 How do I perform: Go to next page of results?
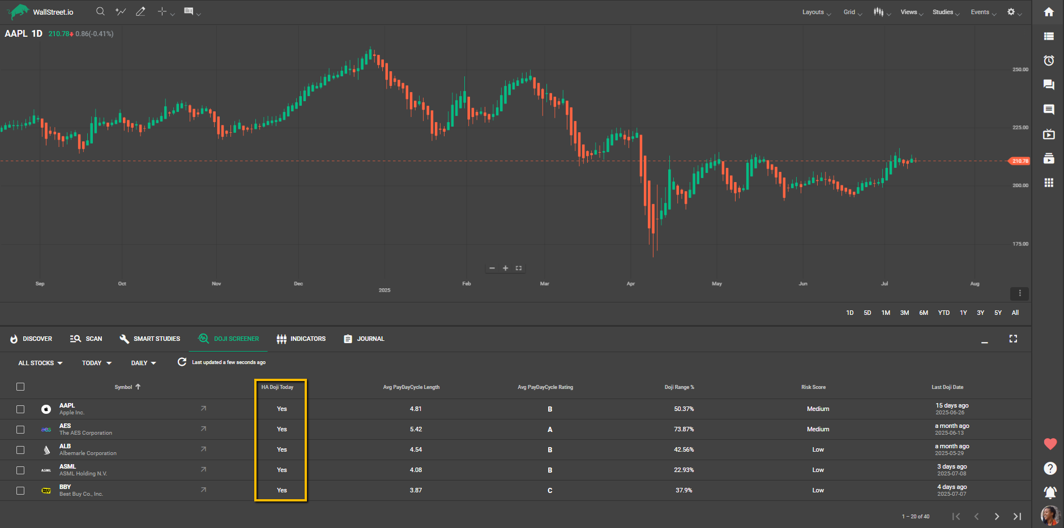coord(997,516)
